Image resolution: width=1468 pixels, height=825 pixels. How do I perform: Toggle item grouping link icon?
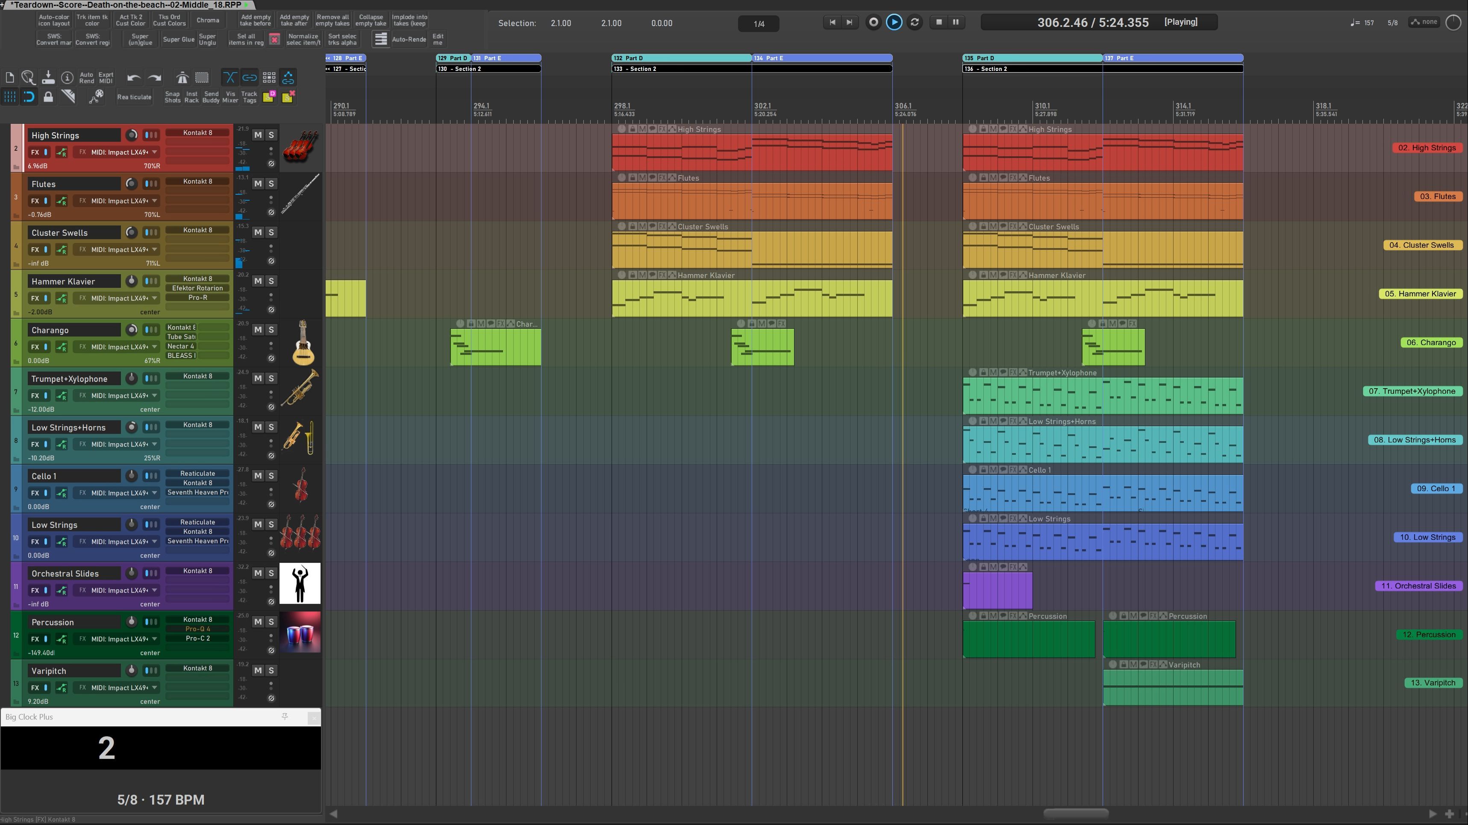pyautogui.click(x=249, y=78)
